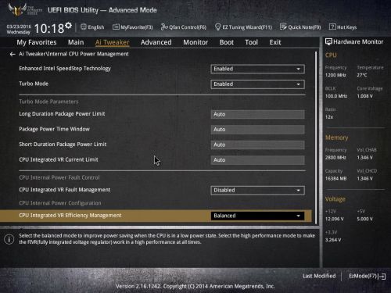Image resolution: width=391 pixels, height=293 pixels.
Task: Click the Core Voltage 1.008 V value
Action: pos(365,96)
